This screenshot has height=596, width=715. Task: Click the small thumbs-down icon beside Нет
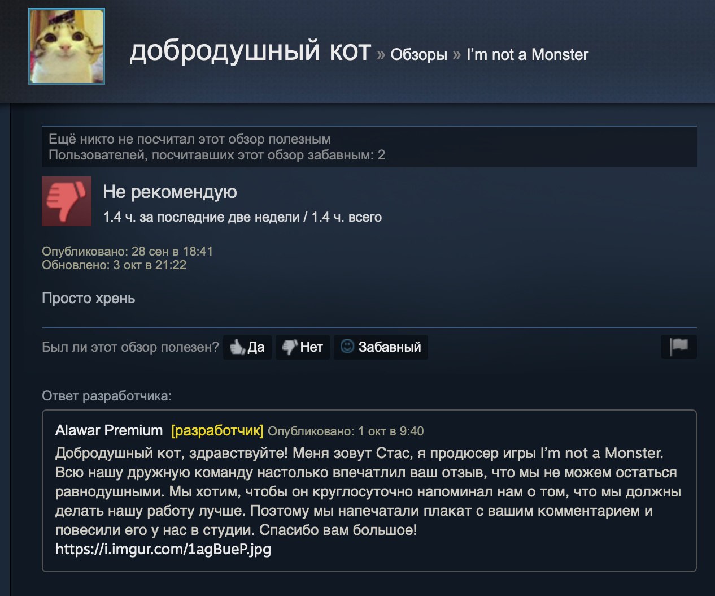(x=290, y=347)
